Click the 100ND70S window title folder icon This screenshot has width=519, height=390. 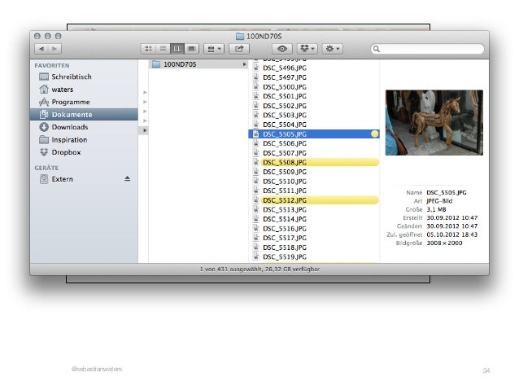(x=240, y=36)
